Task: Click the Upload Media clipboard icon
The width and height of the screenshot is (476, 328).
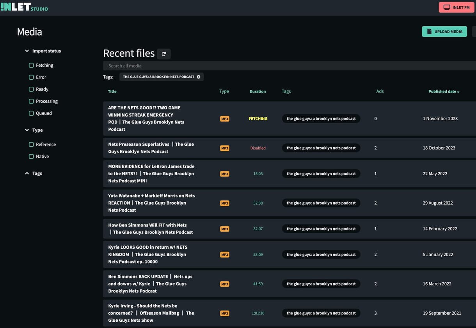Action: click(428, 31)
